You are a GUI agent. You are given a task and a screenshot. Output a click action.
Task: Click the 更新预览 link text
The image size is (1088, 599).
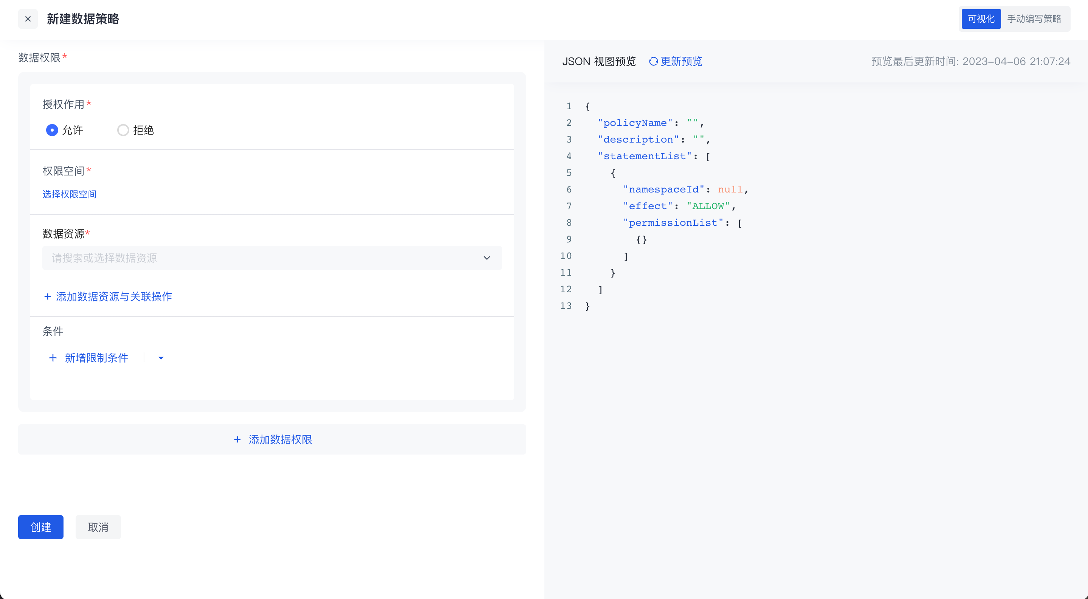tap(681, 62)
